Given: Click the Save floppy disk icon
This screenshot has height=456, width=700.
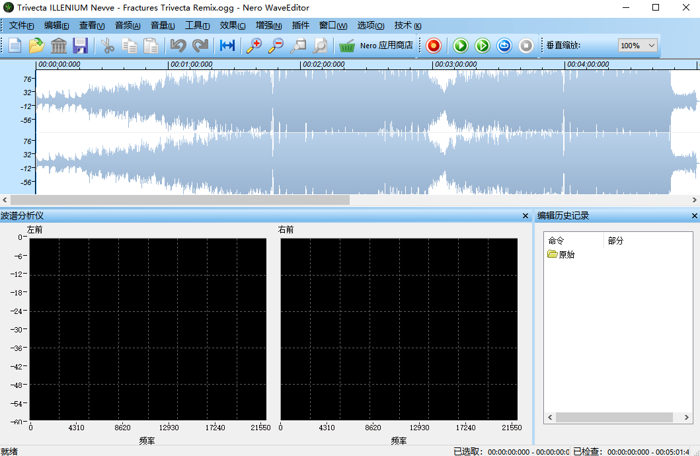Looking at the screenshot, I should tap(81, 46).
